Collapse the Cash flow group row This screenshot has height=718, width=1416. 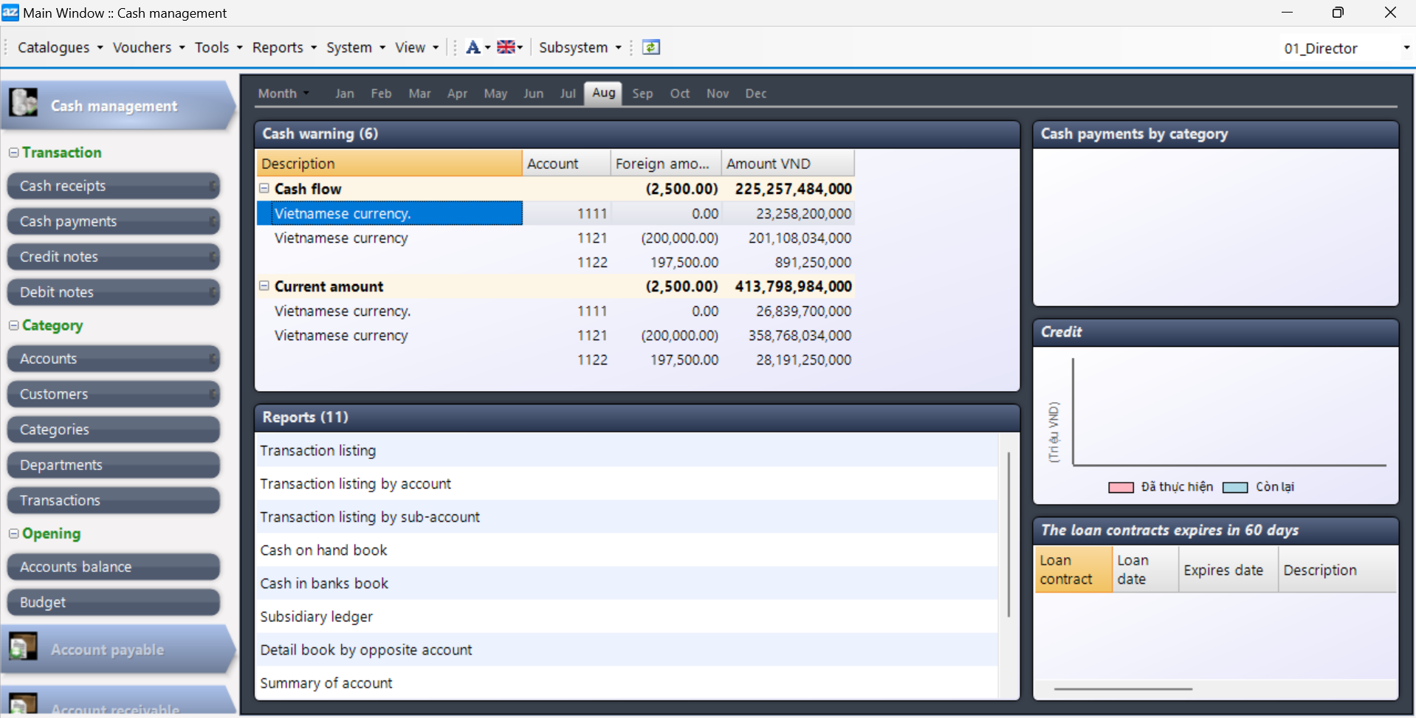click(x=264, y=189)
